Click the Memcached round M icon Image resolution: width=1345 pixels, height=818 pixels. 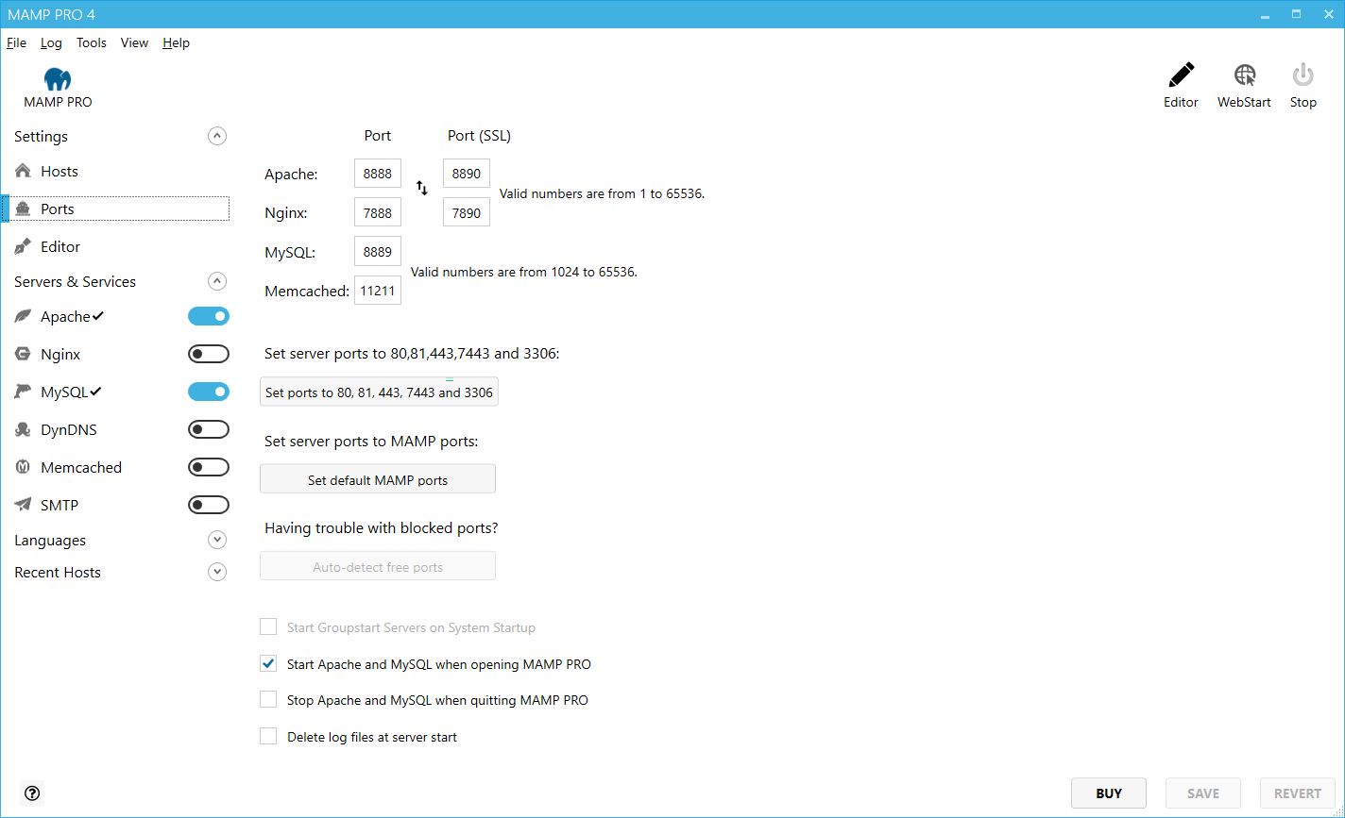point(24,467)
